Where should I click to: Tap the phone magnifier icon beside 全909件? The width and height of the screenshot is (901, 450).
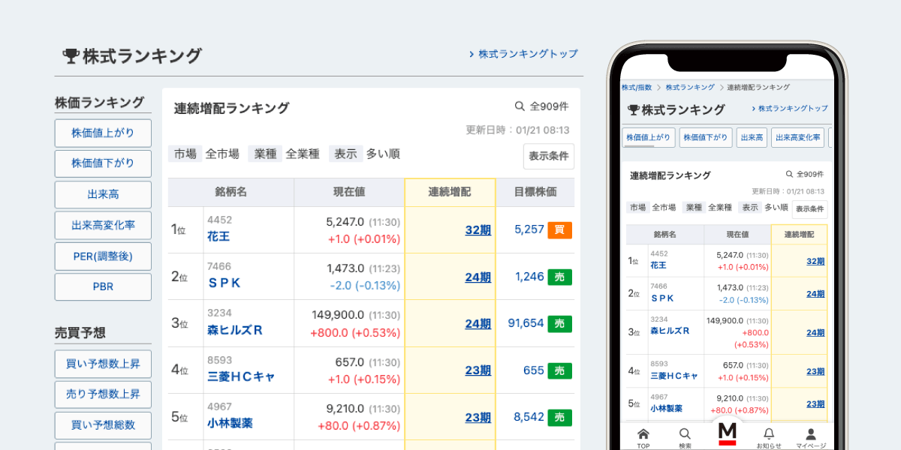pyautogui.click(x=789, y=174)
